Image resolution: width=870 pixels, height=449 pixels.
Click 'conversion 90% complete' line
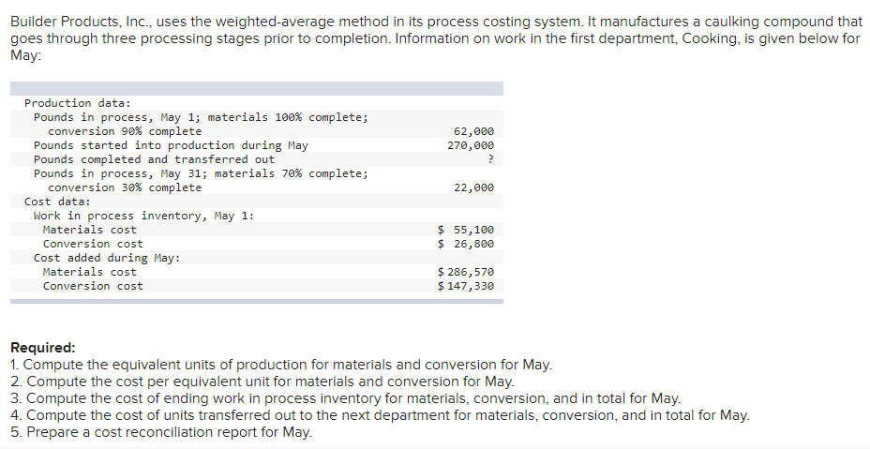[x=125, y=131]
